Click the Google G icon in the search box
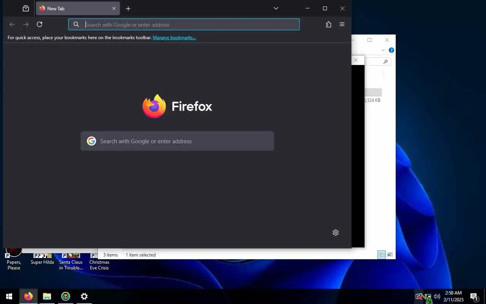The image size is (486, 304). (92, 141)
